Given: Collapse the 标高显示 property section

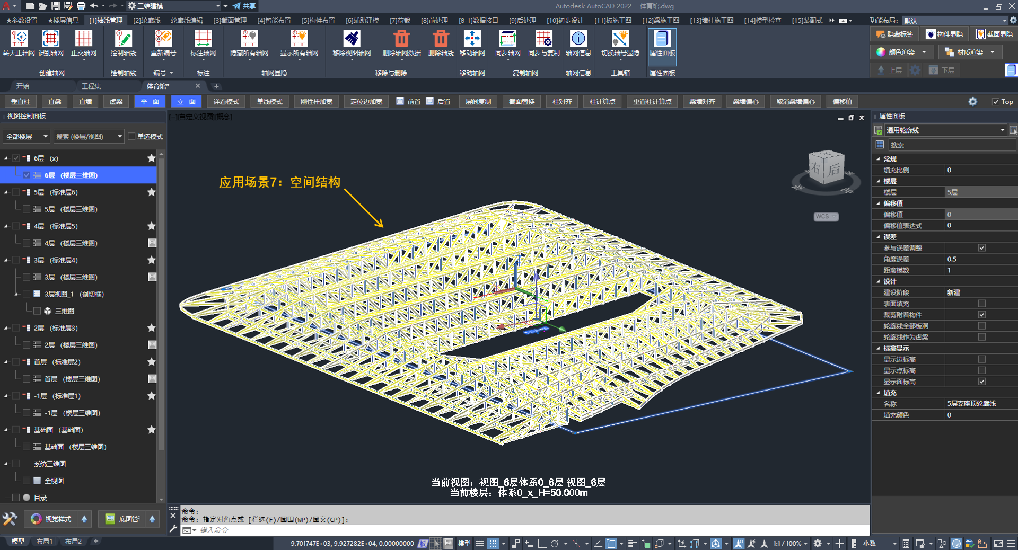Looking at the screenshot, I should (879, 348).
